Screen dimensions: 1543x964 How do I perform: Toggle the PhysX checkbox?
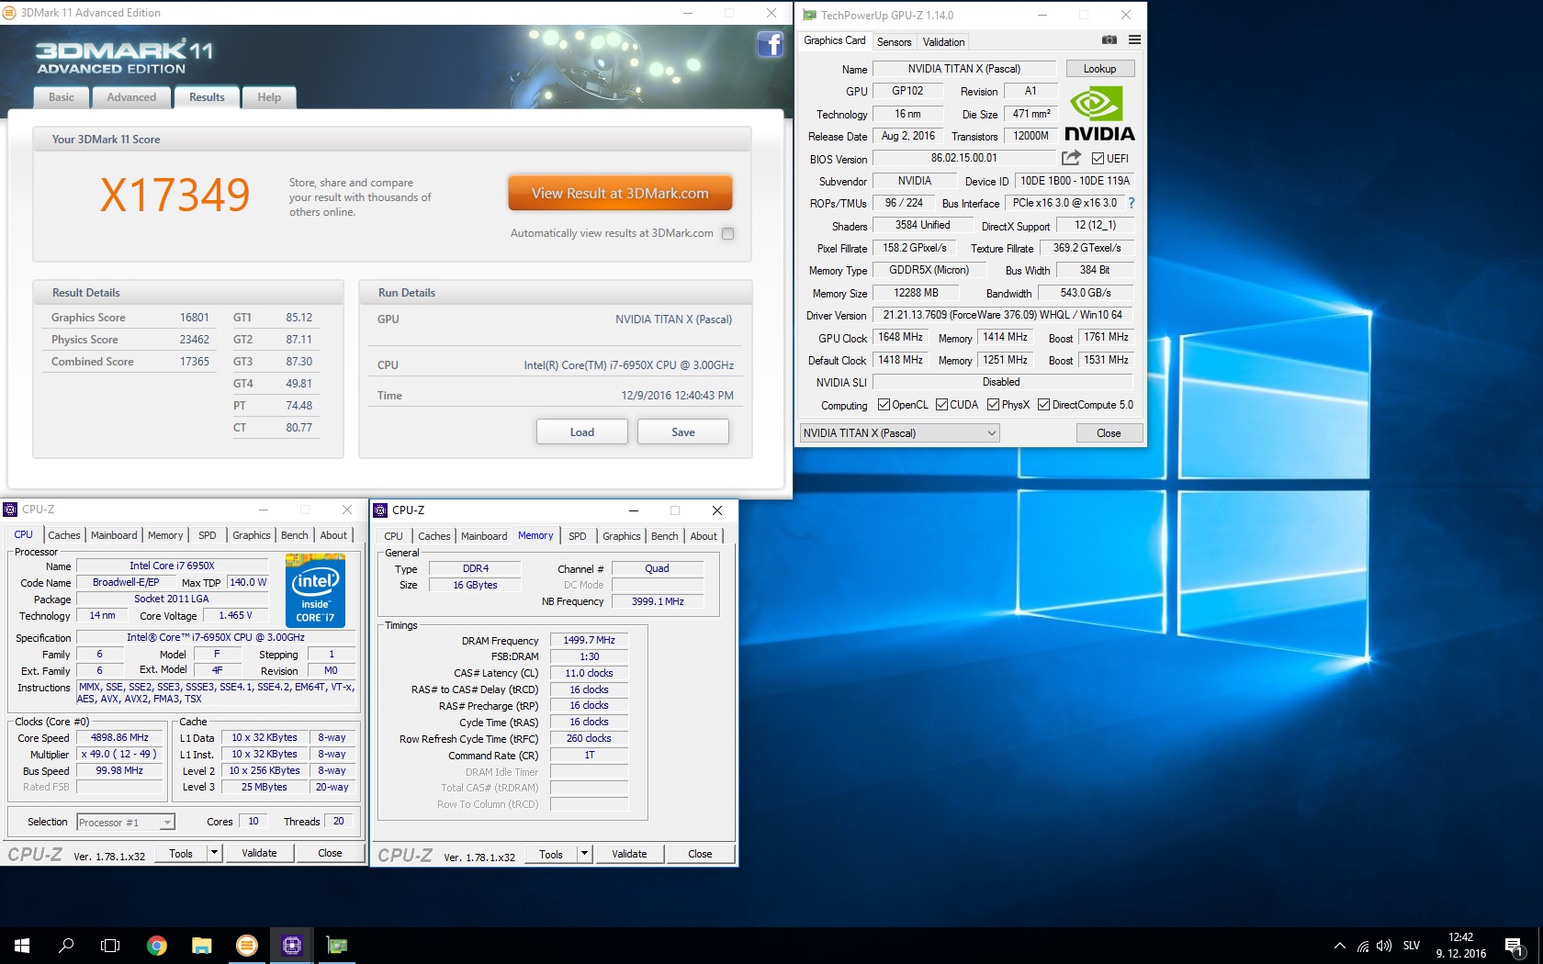coord(993,405)
